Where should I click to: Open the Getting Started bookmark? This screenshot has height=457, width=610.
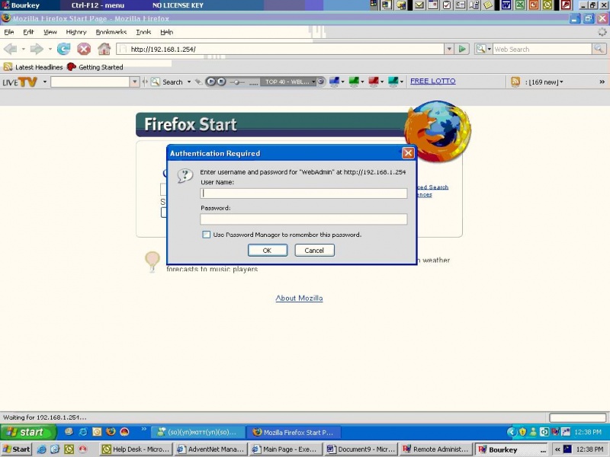[95, 67]
